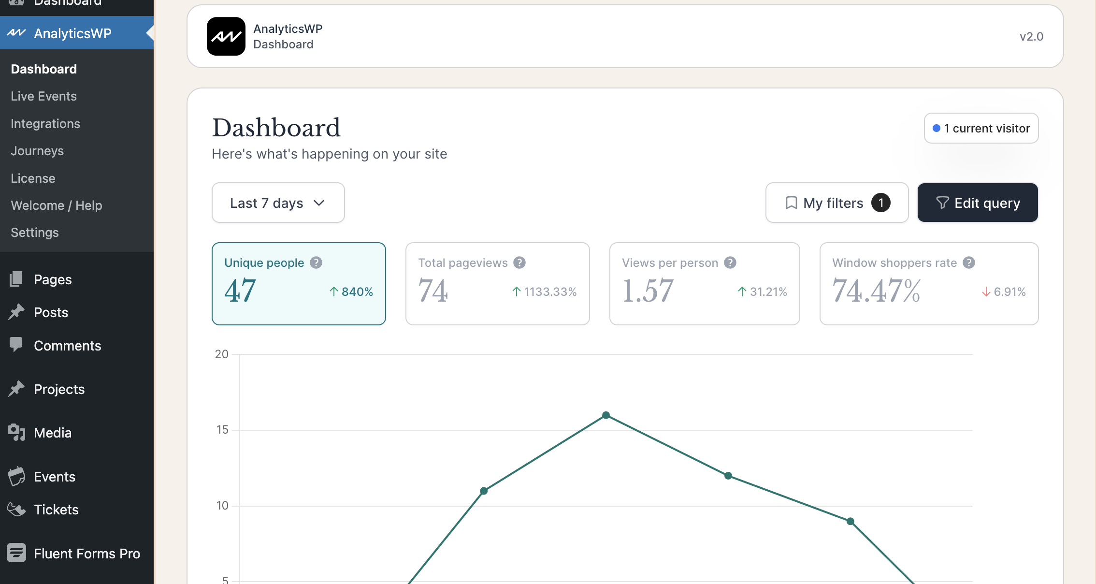Select the Window shoppers rate card

(x=928, y=284)
